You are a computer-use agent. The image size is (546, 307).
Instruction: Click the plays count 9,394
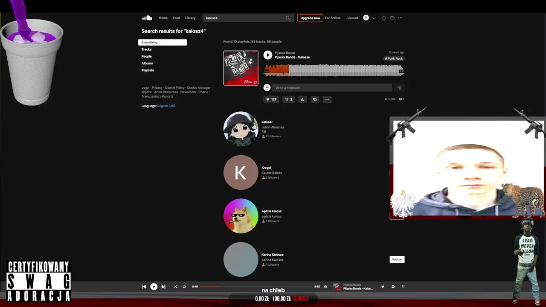[x=390, y=99]
